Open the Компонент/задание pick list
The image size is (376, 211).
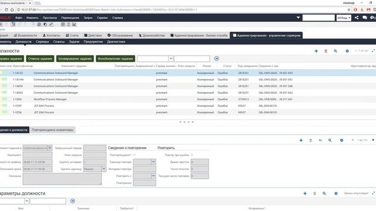(x=49, y=148)
